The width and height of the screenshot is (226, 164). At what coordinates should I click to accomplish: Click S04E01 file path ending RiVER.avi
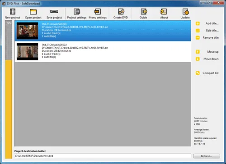click(75, 27)
